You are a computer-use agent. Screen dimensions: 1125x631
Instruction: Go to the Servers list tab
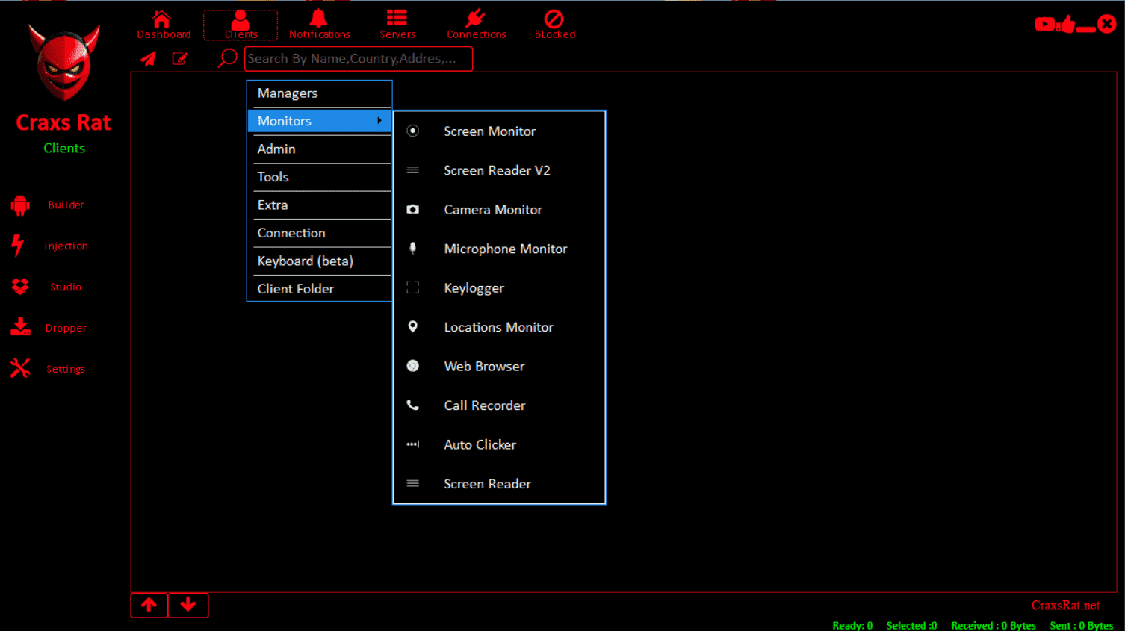397,25
